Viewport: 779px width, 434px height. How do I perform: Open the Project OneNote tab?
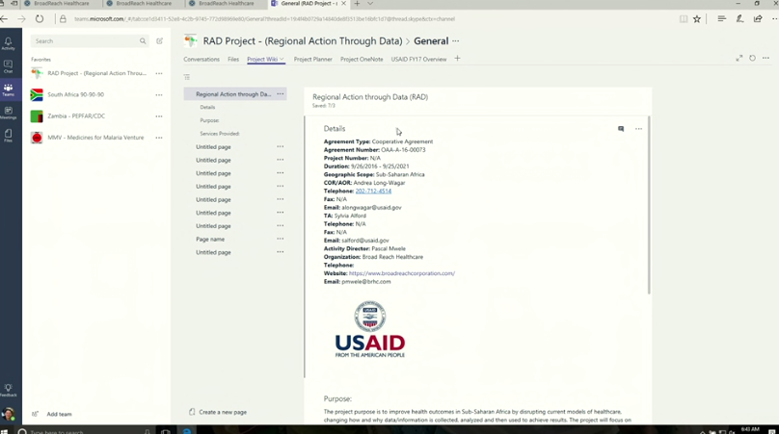point(362,59)
